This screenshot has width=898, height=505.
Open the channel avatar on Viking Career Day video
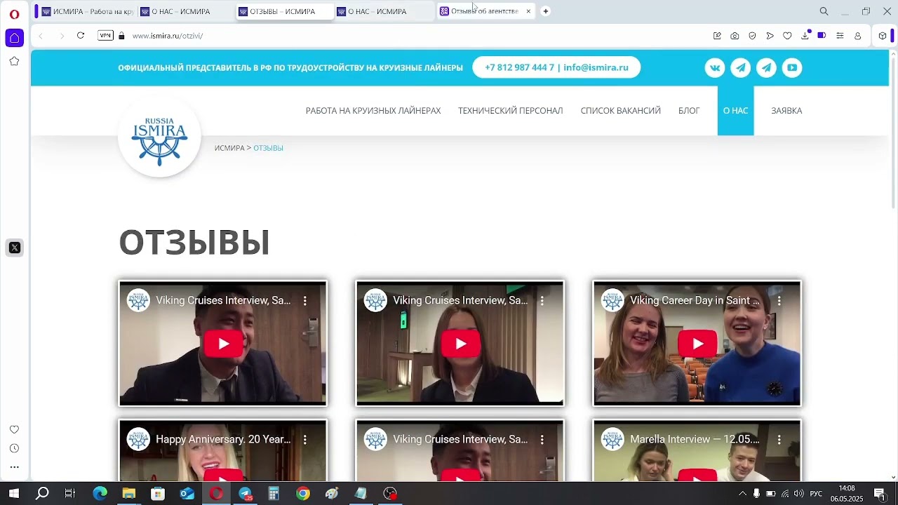[x=612, y=300]
